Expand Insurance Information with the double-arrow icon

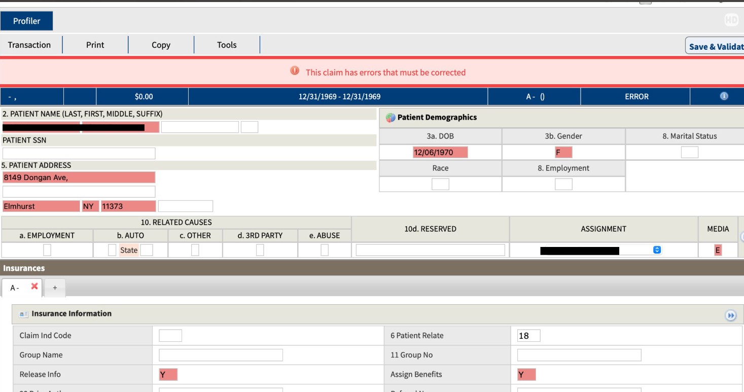coord(731,315)
